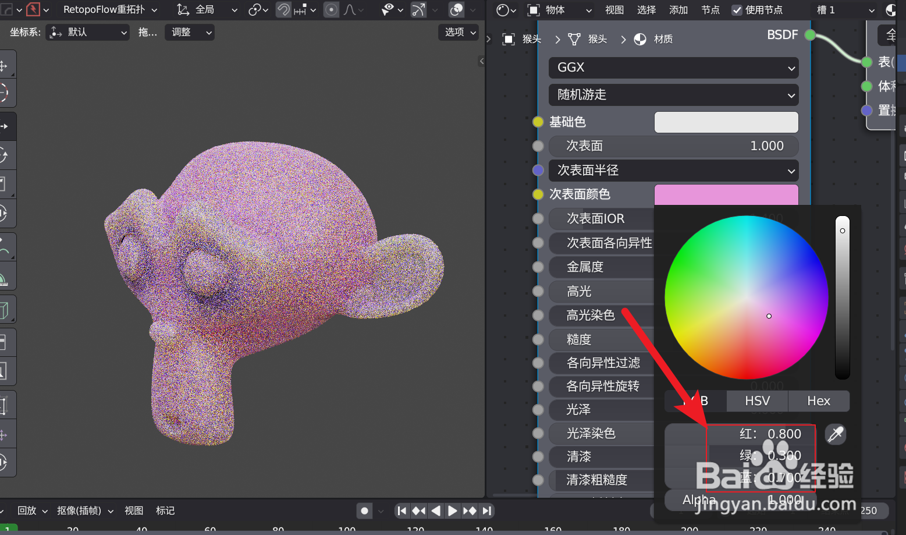Open the Playback dropdown in timeline
This screenshot has height=535, width=906.
tap(33, 511)
